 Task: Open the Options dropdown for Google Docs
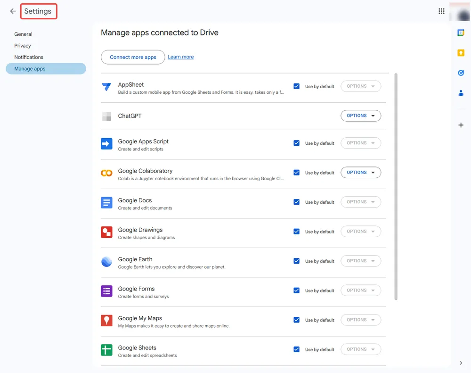tap(361, 202)
